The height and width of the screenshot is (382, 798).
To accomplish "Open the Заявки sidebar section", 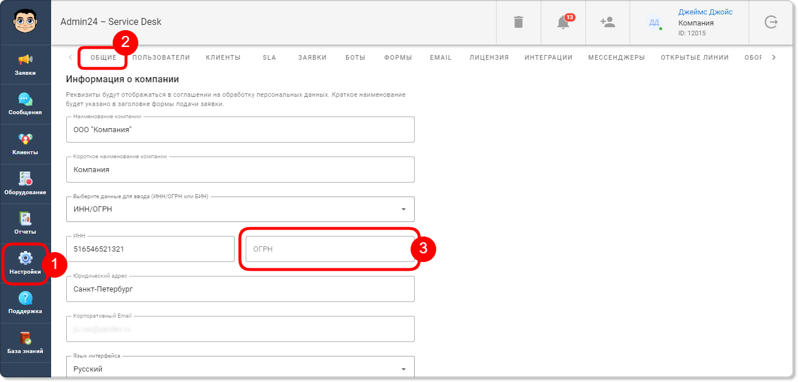I will coord(26,65).
